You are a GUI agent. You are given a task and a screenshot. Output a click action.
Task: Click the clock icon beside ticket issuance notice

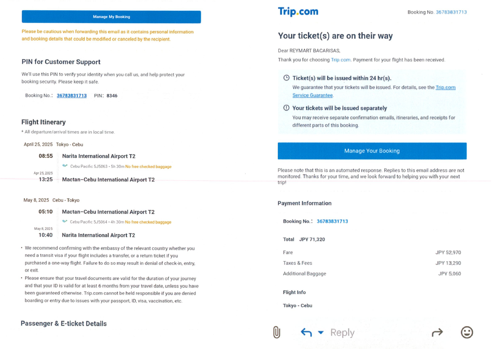(x=286, y=78)
